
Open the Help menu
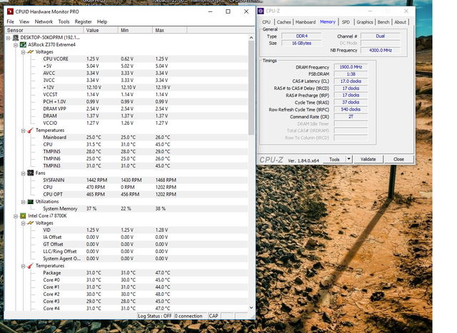tap(102, 21)
